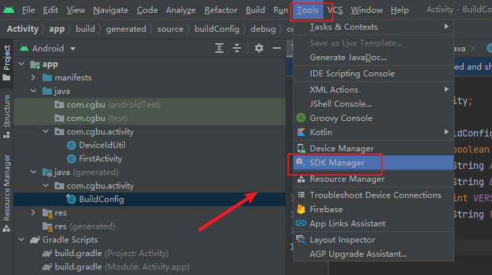Open the Project side tab
The image size is (492, 275).
pyautogui.click(x=7, y=62)
